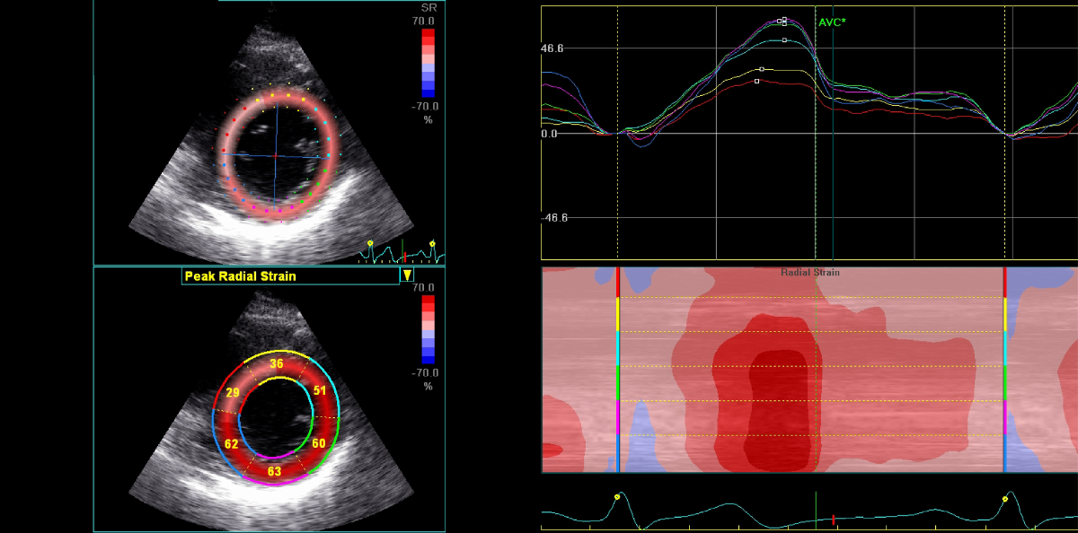Open the Peak Radial Strain dropdown arrow
The image size is (1078, 533).
(407, 275)
